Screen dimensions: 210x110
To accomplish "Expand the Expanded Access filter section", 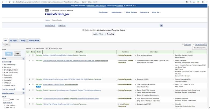I will tap(23, 89).
